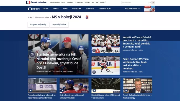Open the Fanzone video thumbnail
This screenshot has height=101, width=180.
[x=42, y=86]
